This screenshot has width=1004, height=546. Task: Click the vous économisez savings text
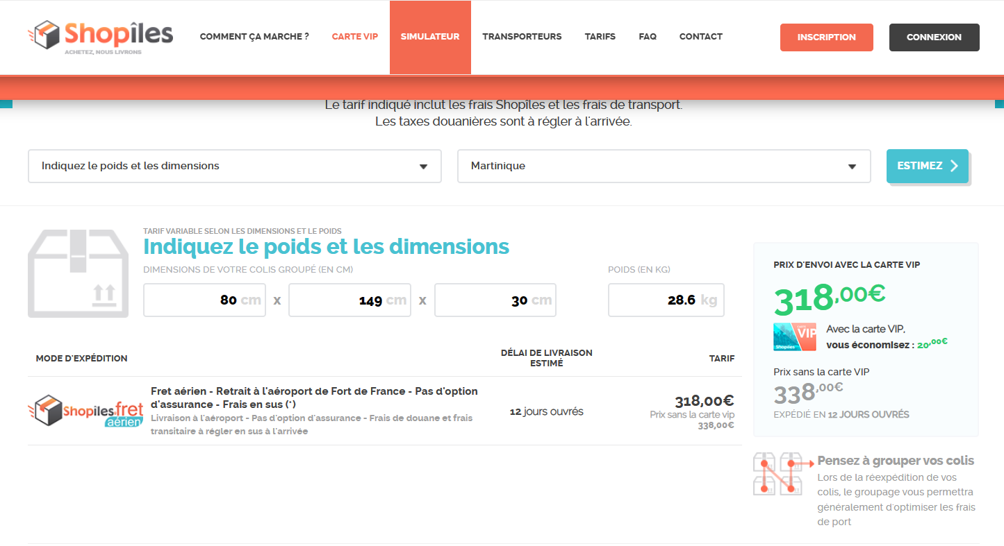[887, 344]
